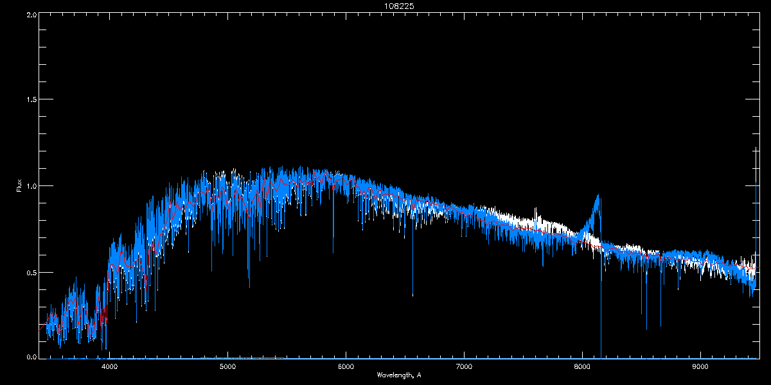Select the 8000 x-axis tick label
This screenshot has height=385, width=771.
pyautogui.click(x=582, y=367)
